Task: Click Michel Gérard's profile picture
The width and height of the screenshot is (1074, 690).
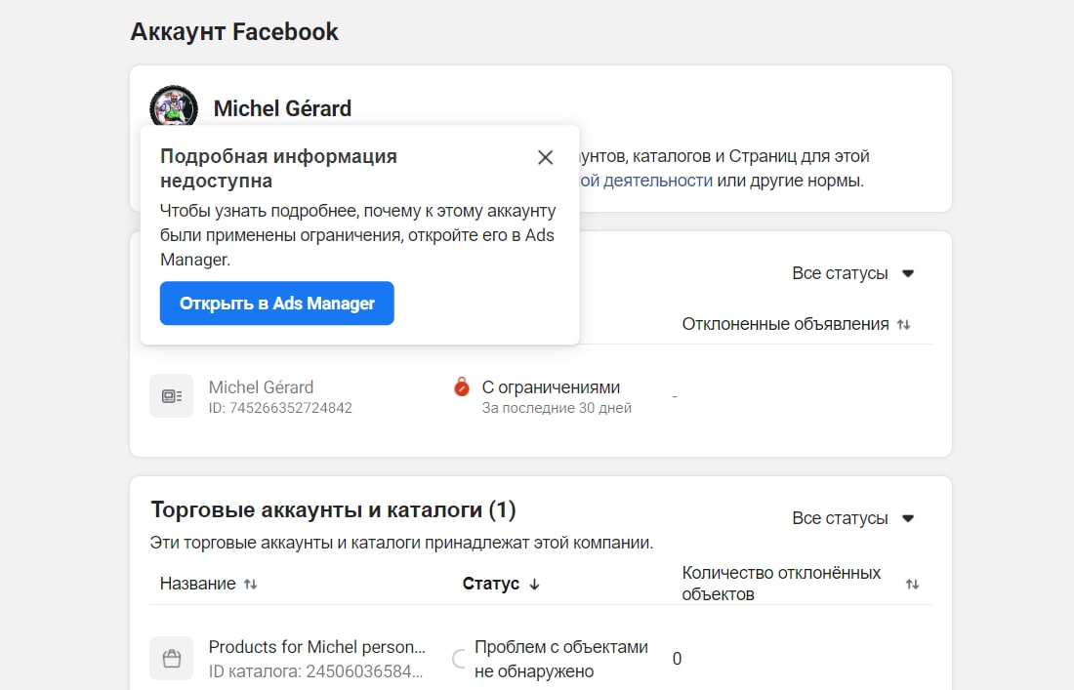Action: [x=174, y=107]
